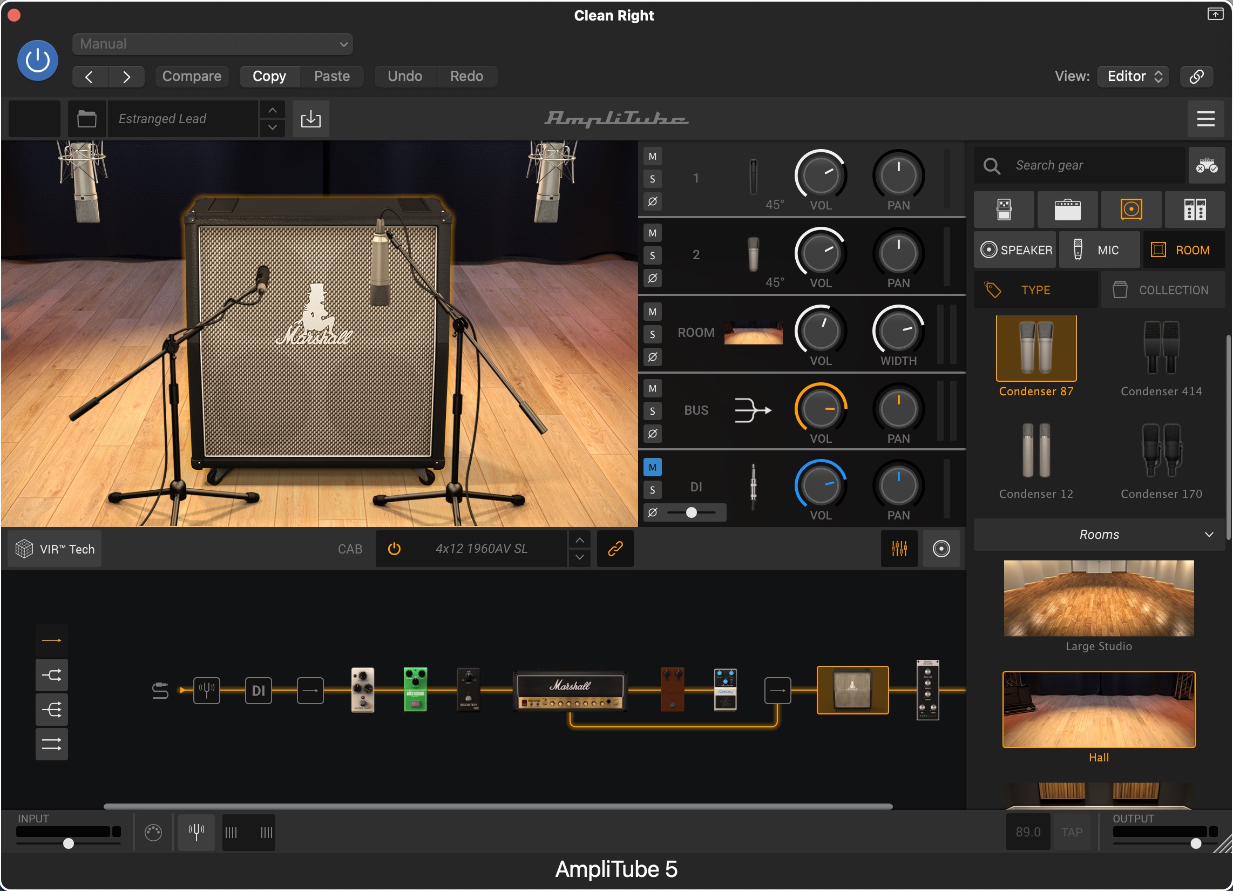Click the Compare button

tap(191, 76)
